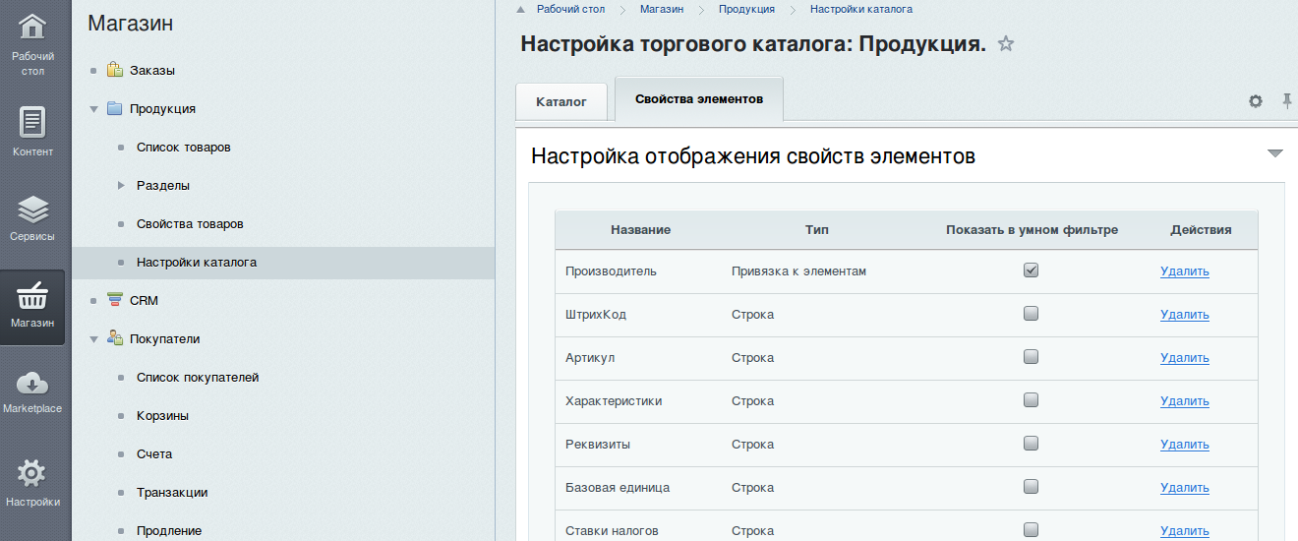Open the Marketplace cloud icon
1298x541 pixels.
point(32,383)
